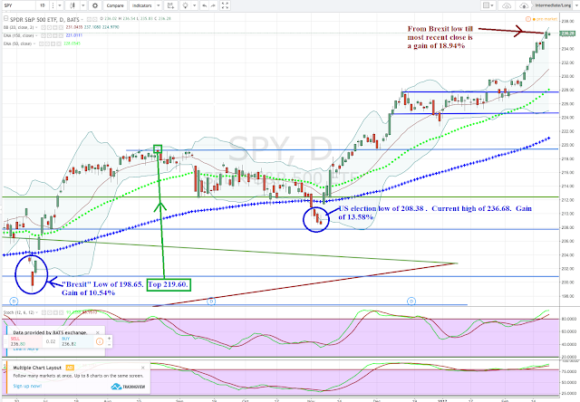Screen dimensions: 580x402
Task: Expand SPDR S&P 500 ETF title dropdown
Action: click(82, 19)
